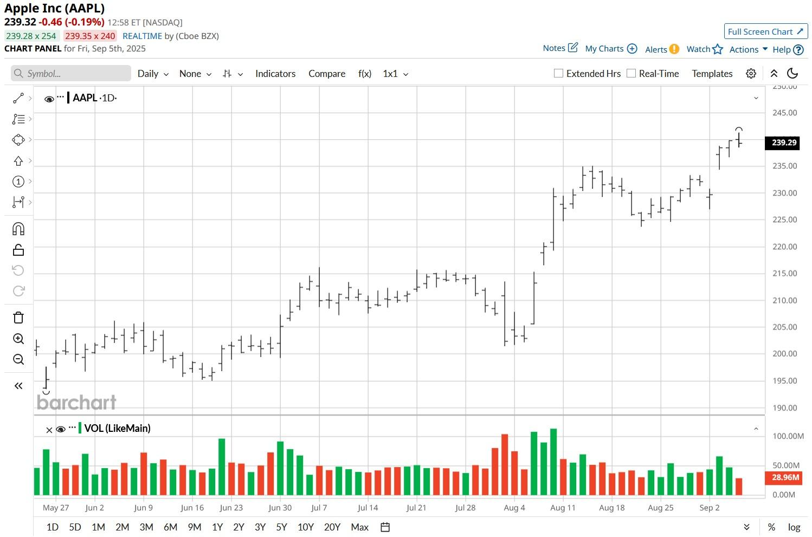
Task: Open the f(x) expressions menu
Action: coord(365,74)
